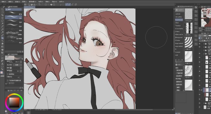Click the New file icon in command bar
Screen dimensions: 211x114
(29, 5)
